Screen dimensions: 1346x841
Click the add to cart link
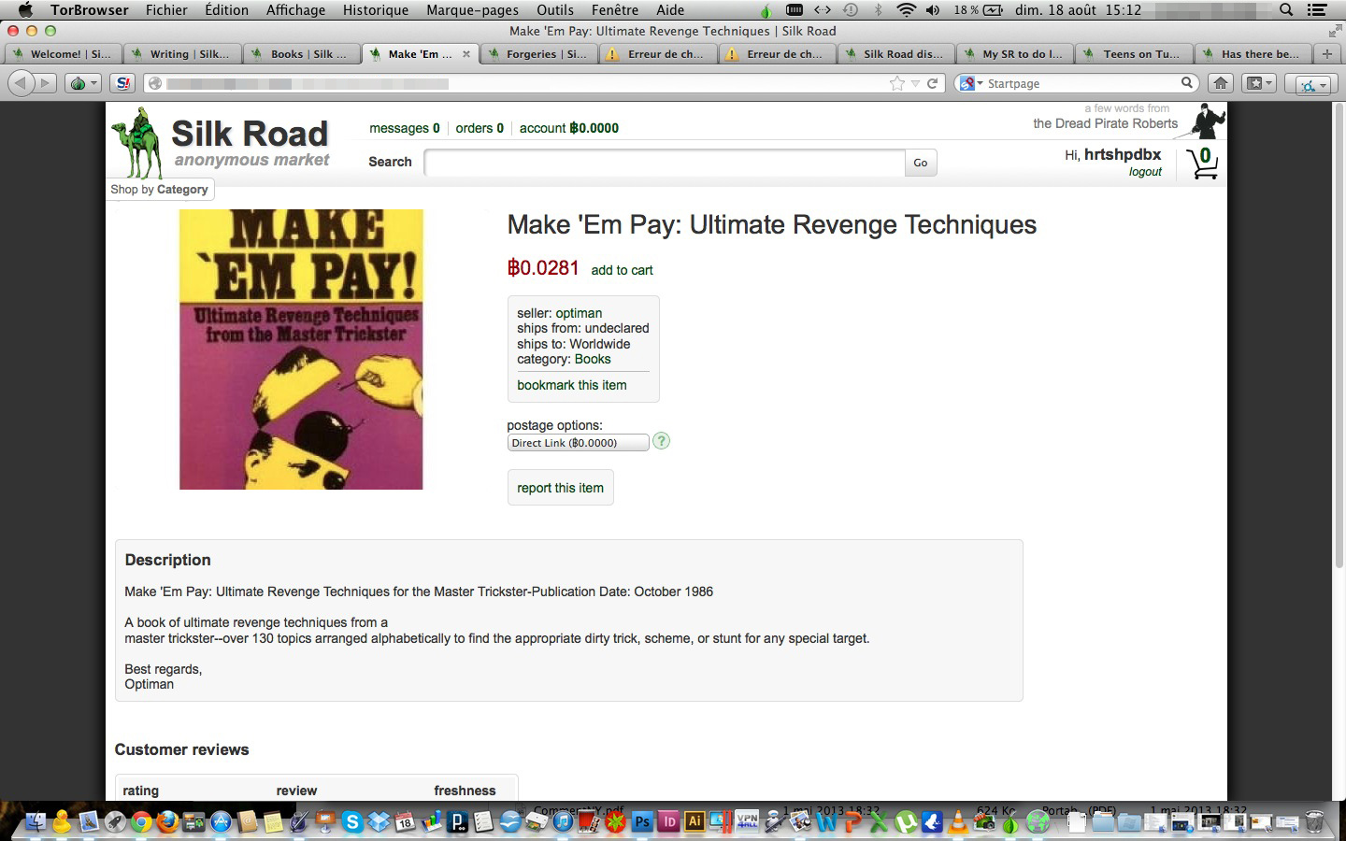click(x=622, y=270)
